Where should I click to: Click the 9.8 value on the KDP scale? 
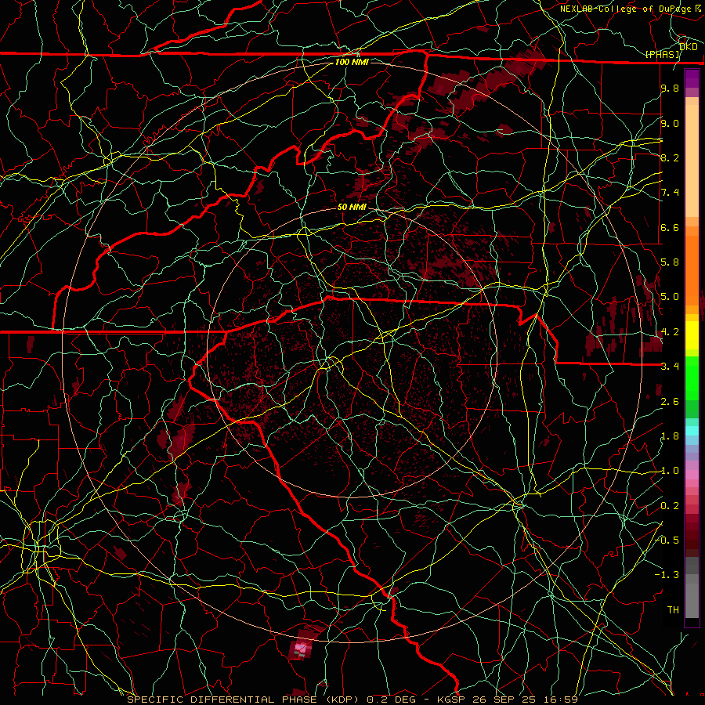click(670, 88)
